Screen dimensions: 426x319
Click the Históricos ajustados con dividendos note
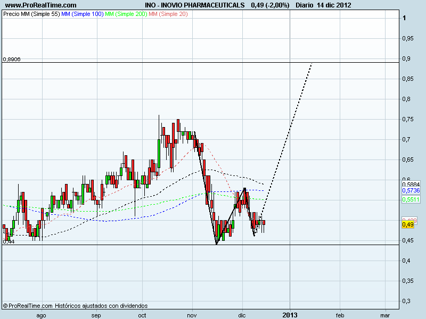tap(101, 306)
